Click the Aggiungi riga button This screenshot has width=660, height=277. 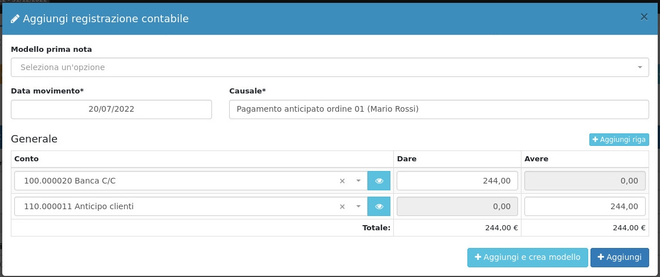[x=618, y=139]
